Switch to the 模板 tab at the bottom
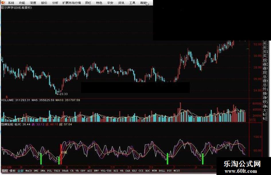The height and width of the screenshot is (175, 271). [13, 171]
